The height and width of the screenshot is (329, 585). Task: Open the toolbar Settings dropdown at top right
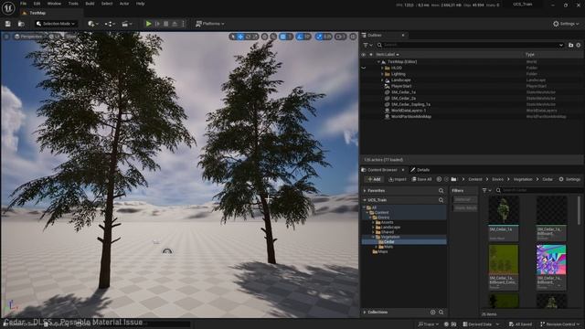566,24
